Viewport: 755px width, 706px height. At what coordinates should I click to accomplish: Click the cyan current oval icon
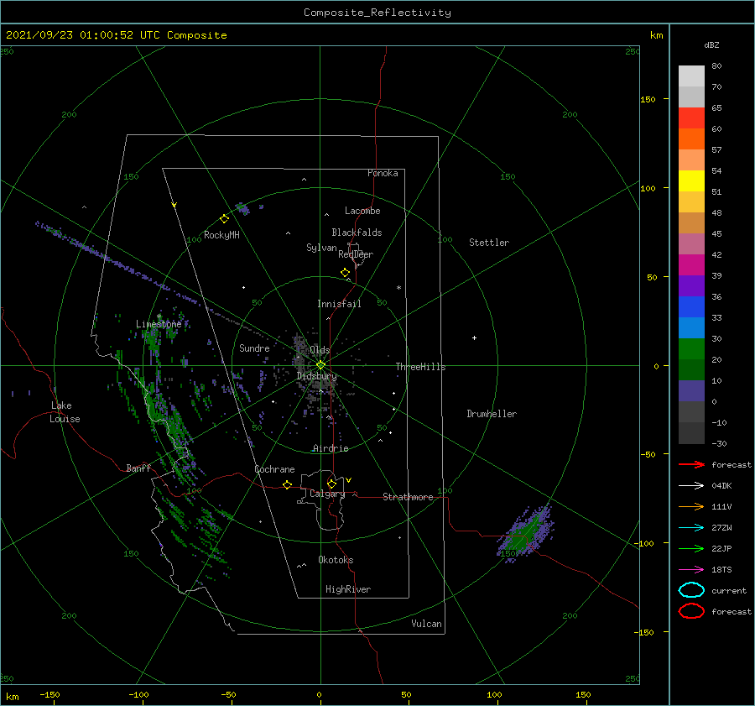pos(691,590)
